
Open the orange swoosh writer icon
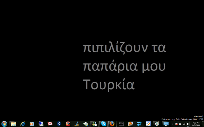(x=148, y=124)
